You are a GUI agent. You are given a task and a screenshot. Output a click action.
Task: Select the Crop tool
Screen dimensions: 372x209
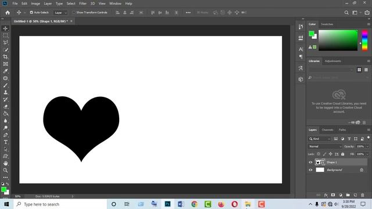pos(5,57)
